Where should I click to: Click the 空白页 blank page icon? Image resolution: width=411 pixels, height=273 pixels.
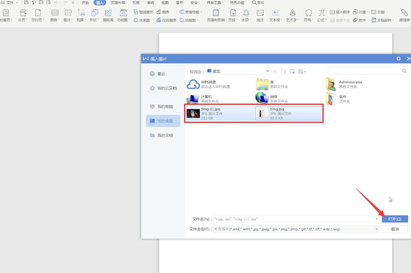pos(38,13)
